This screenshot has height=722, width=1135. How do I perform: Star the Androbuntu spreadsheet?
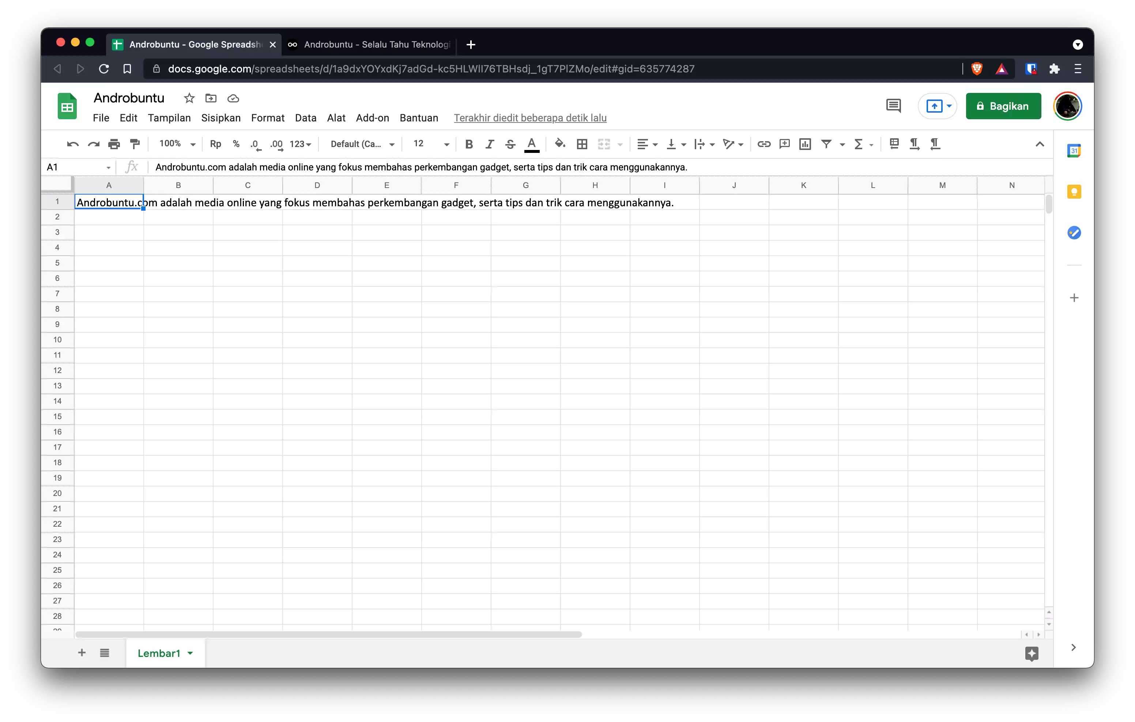click(189, 98)
